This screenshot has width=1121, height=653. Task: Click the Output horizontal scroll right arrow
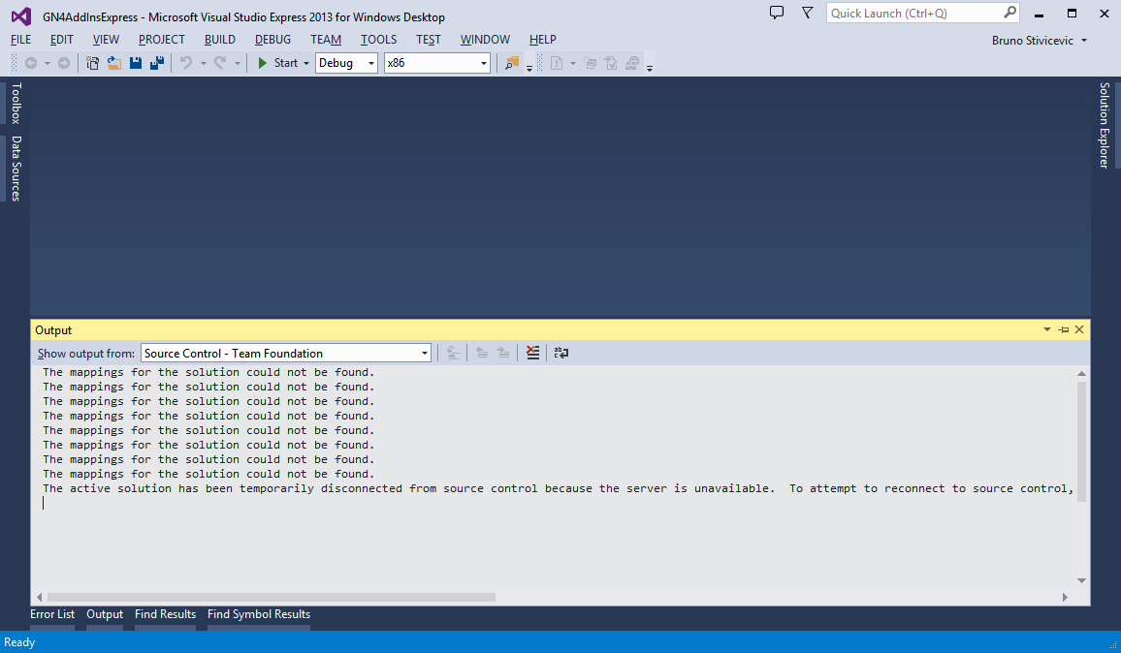[1065, 597]
